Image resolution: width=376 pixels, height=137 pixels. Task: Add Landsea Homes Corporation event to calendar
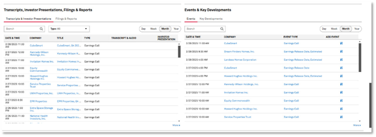click(341, 60)
